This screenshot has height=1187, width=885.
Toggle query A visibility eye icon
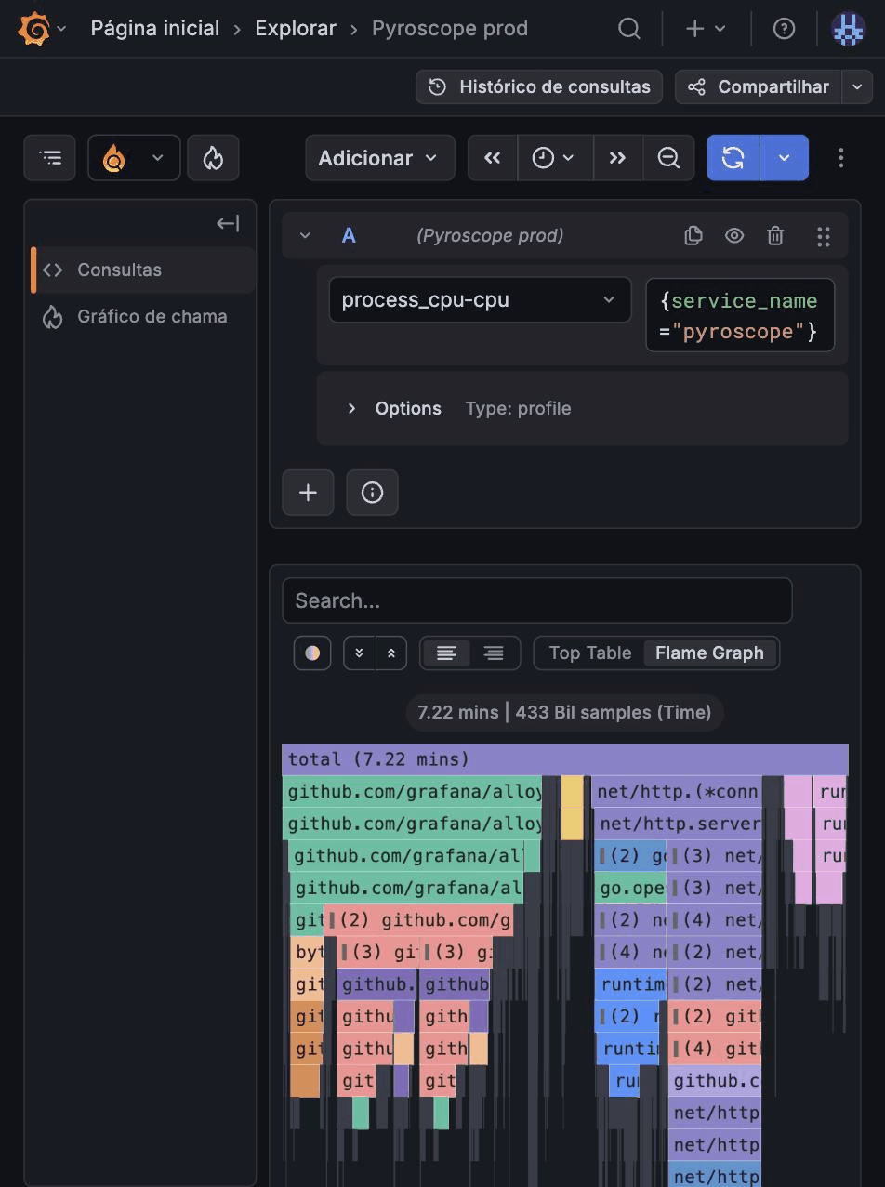tap(734, 236)
